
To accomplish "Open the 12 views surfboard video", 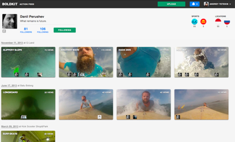I will pyautogui.click(x=201, y=104).
